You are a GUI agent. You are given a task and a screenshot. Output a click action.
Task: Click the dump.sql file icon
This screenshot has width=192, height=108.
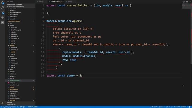pos(8,83)
